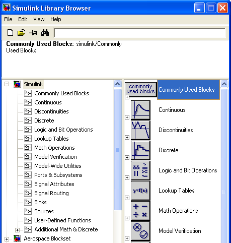The height and width of the screenshot is (243, 231).
Task: Select Signal Attributes in the tree
Action: 54,184
